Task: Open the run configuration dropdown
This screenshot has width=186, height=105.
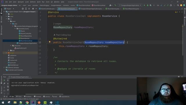Action: [130, 5]
